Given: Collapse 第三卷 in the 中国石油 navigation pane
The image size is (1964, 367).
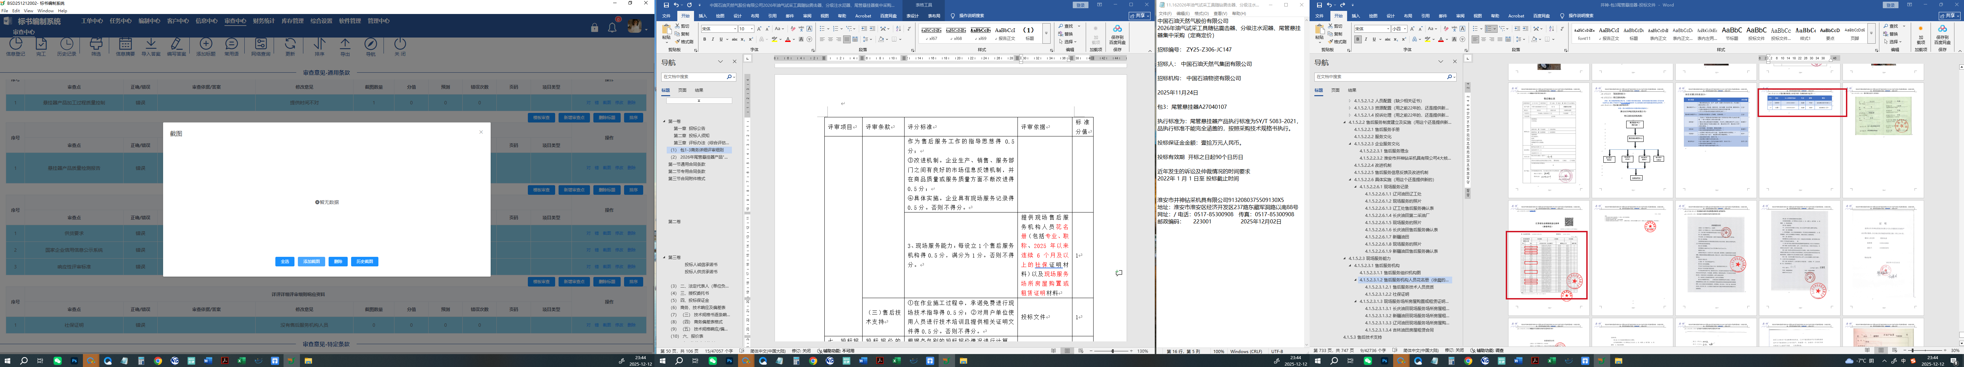Looking at the screenshot, I should (x=664, y=258).
